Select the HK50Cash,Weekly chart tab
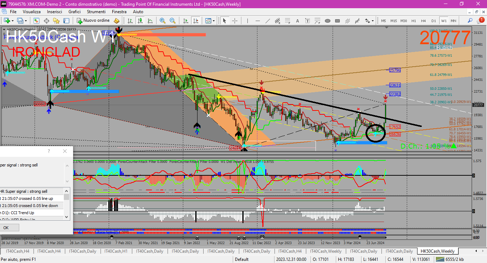This screenshot has height=263, width=487. 437,251
